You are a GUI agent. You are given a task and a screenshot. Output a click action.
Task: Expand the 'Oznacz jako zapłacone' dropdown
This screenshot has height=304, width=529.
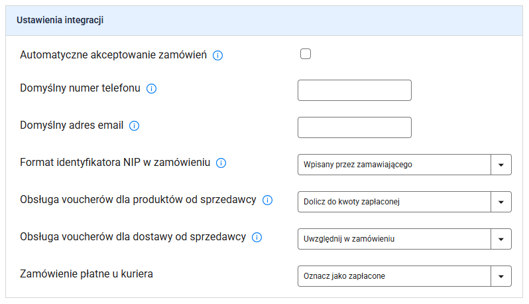pos(394,276)
